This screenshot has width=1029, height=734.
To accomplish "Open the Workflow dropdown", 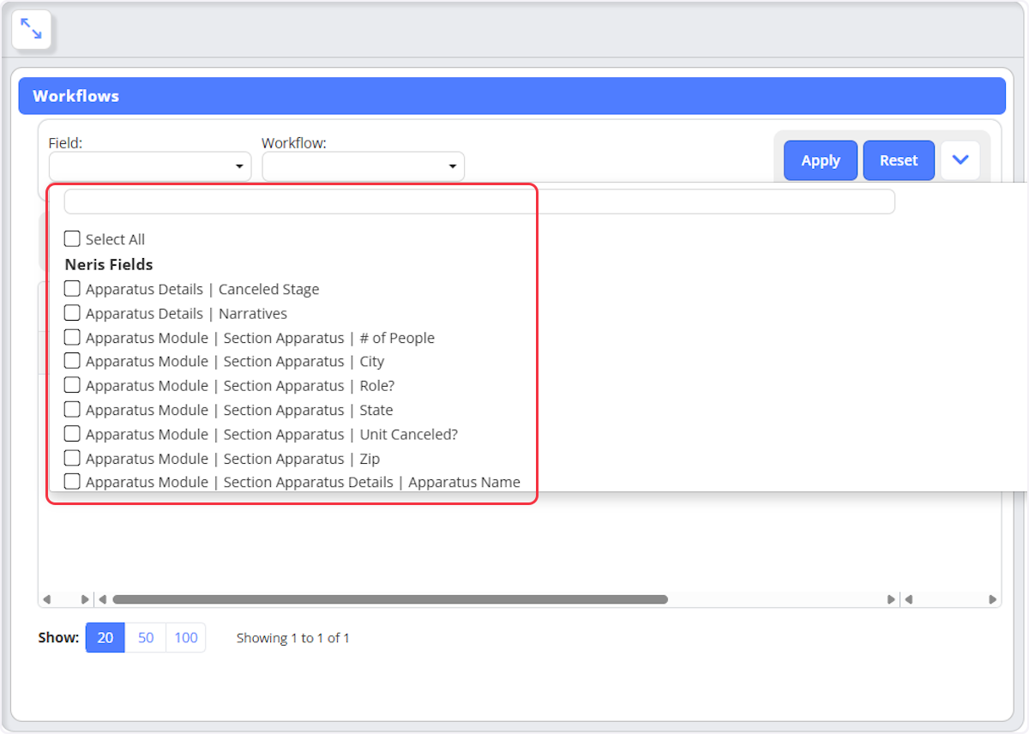I will point(363,166).
